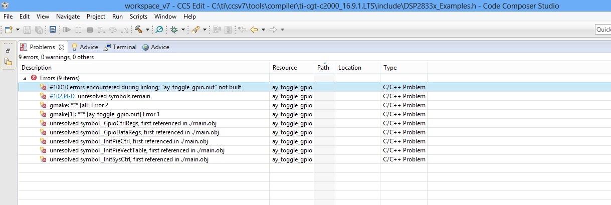Click the Back navigation arrow icon
The height and width of the screenshot is (205, 611).
(x=254, y=30)
